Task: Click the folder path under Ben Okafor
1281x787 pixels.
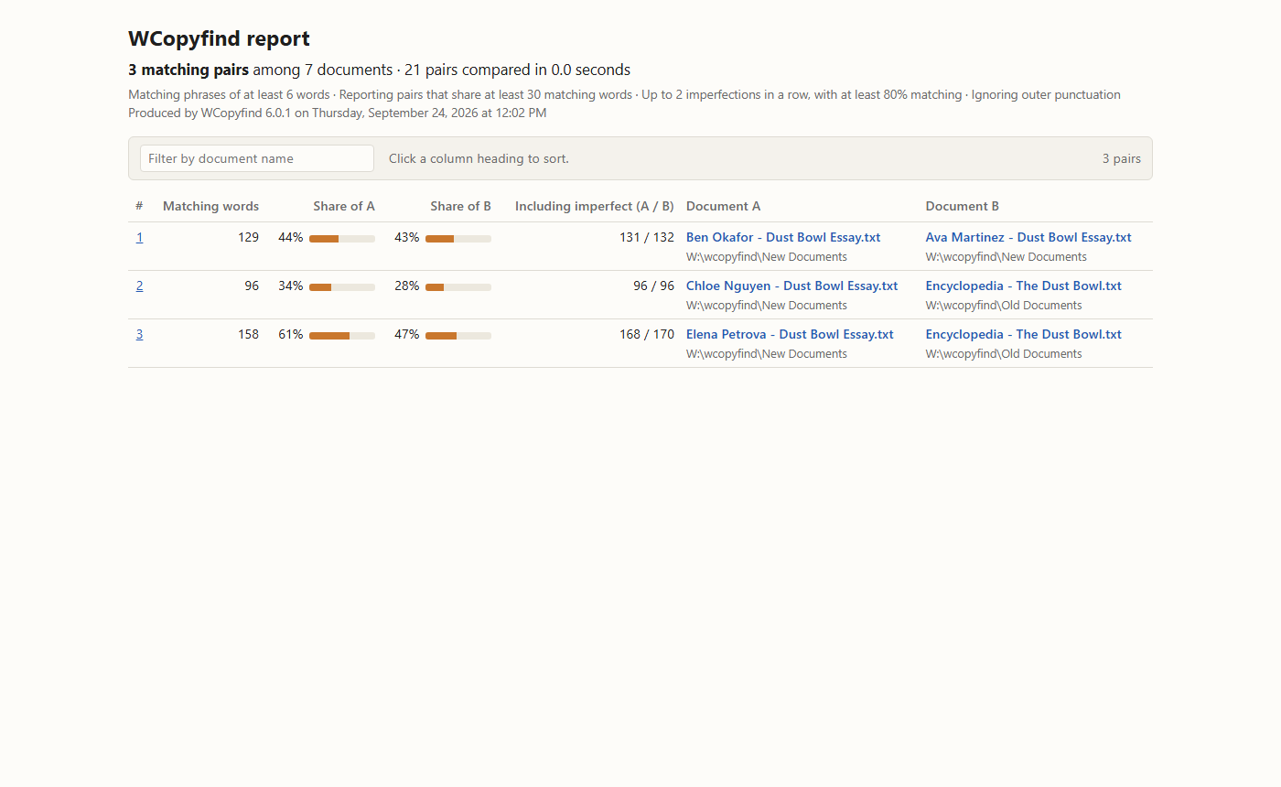Action: click(767, 257)
